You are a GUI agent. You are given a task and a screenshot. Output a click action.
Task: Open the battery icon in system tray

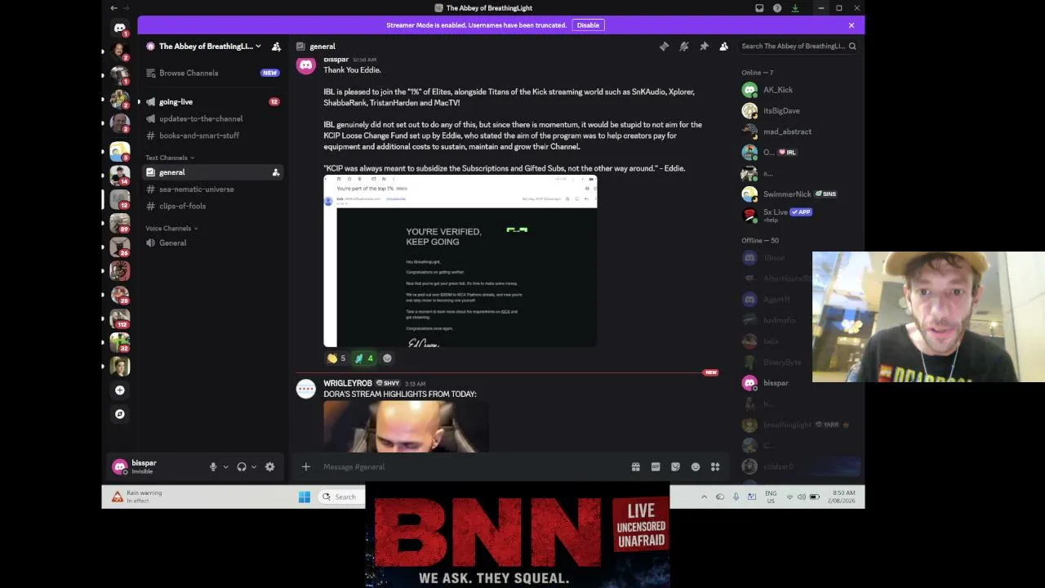click(x=814, y=497)
